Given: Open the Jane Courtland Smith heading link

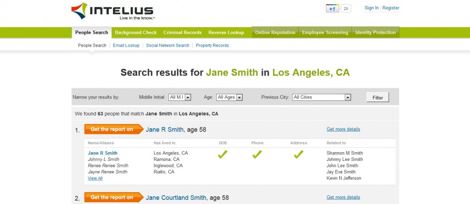Looking at the screenshot, I should [176, 198].
